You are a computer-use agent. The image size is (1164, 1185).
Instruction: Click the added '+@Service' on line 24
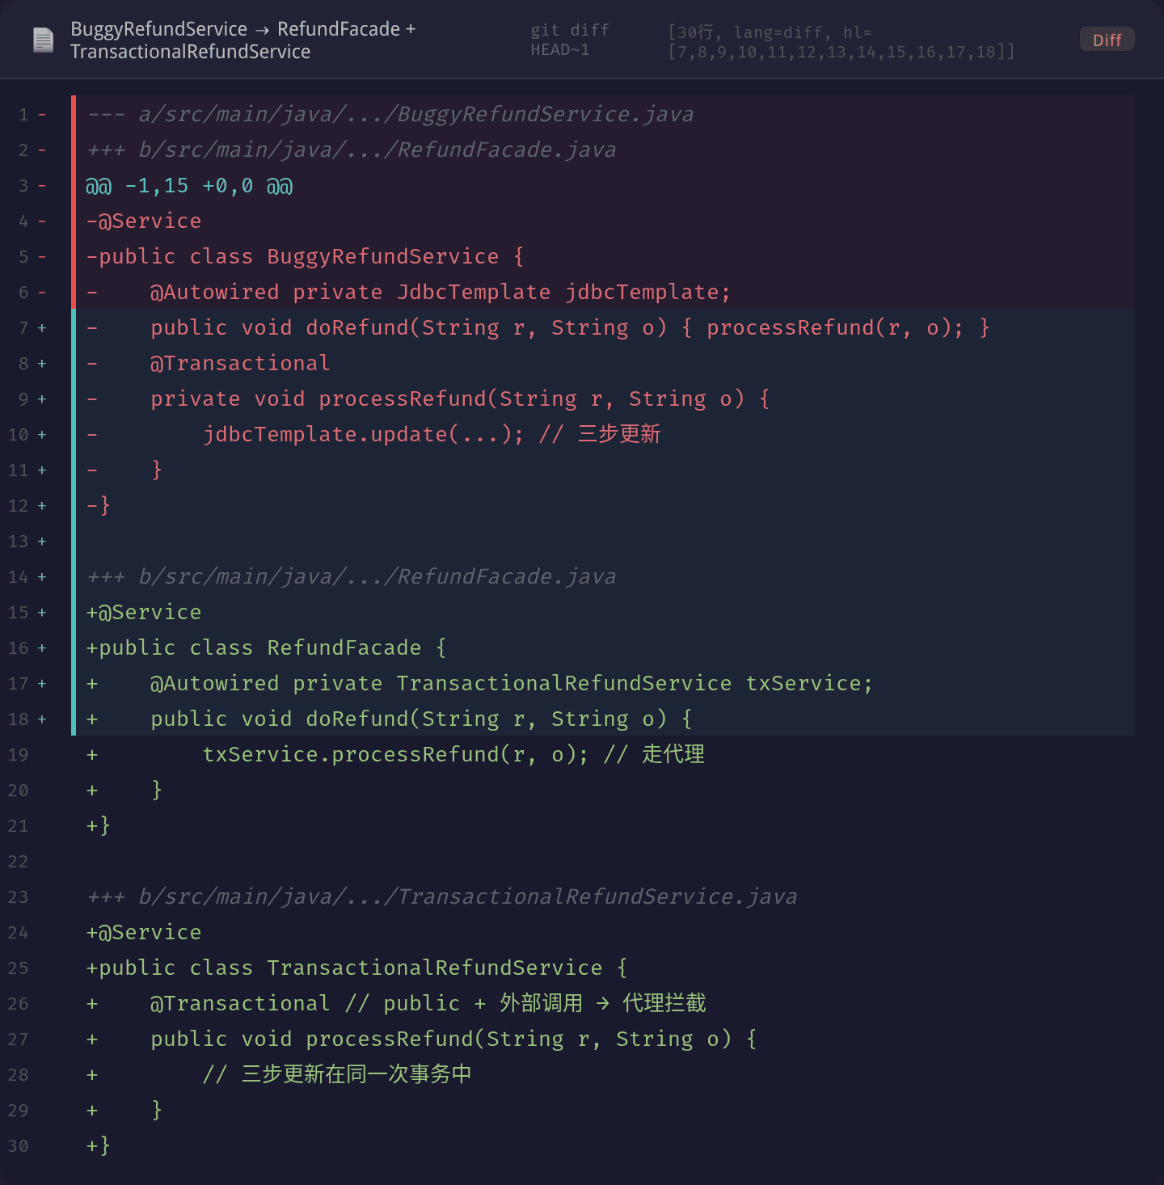tap(144, 933)
